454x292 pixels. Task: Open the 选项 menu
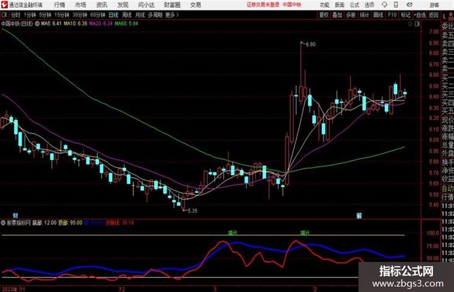369,5
